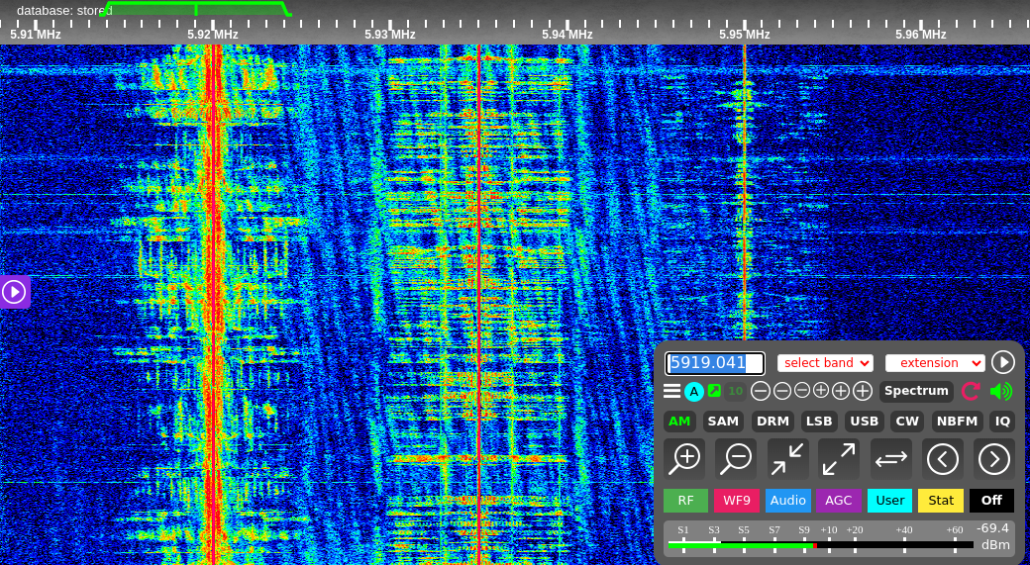Open the Audio settings tab
1030x565 pixels.
click(787, 501)
